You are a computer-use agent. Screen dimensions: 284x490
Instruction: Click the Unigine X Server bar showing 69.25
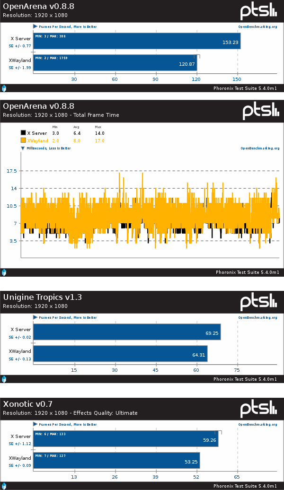point(126,332)
